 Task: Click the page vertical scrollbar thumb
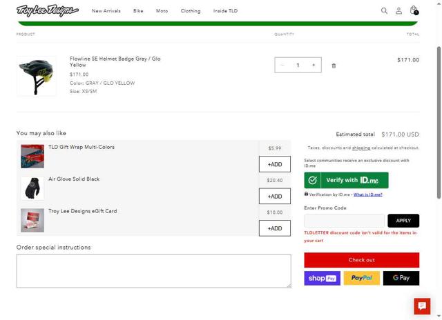[439, 123]
